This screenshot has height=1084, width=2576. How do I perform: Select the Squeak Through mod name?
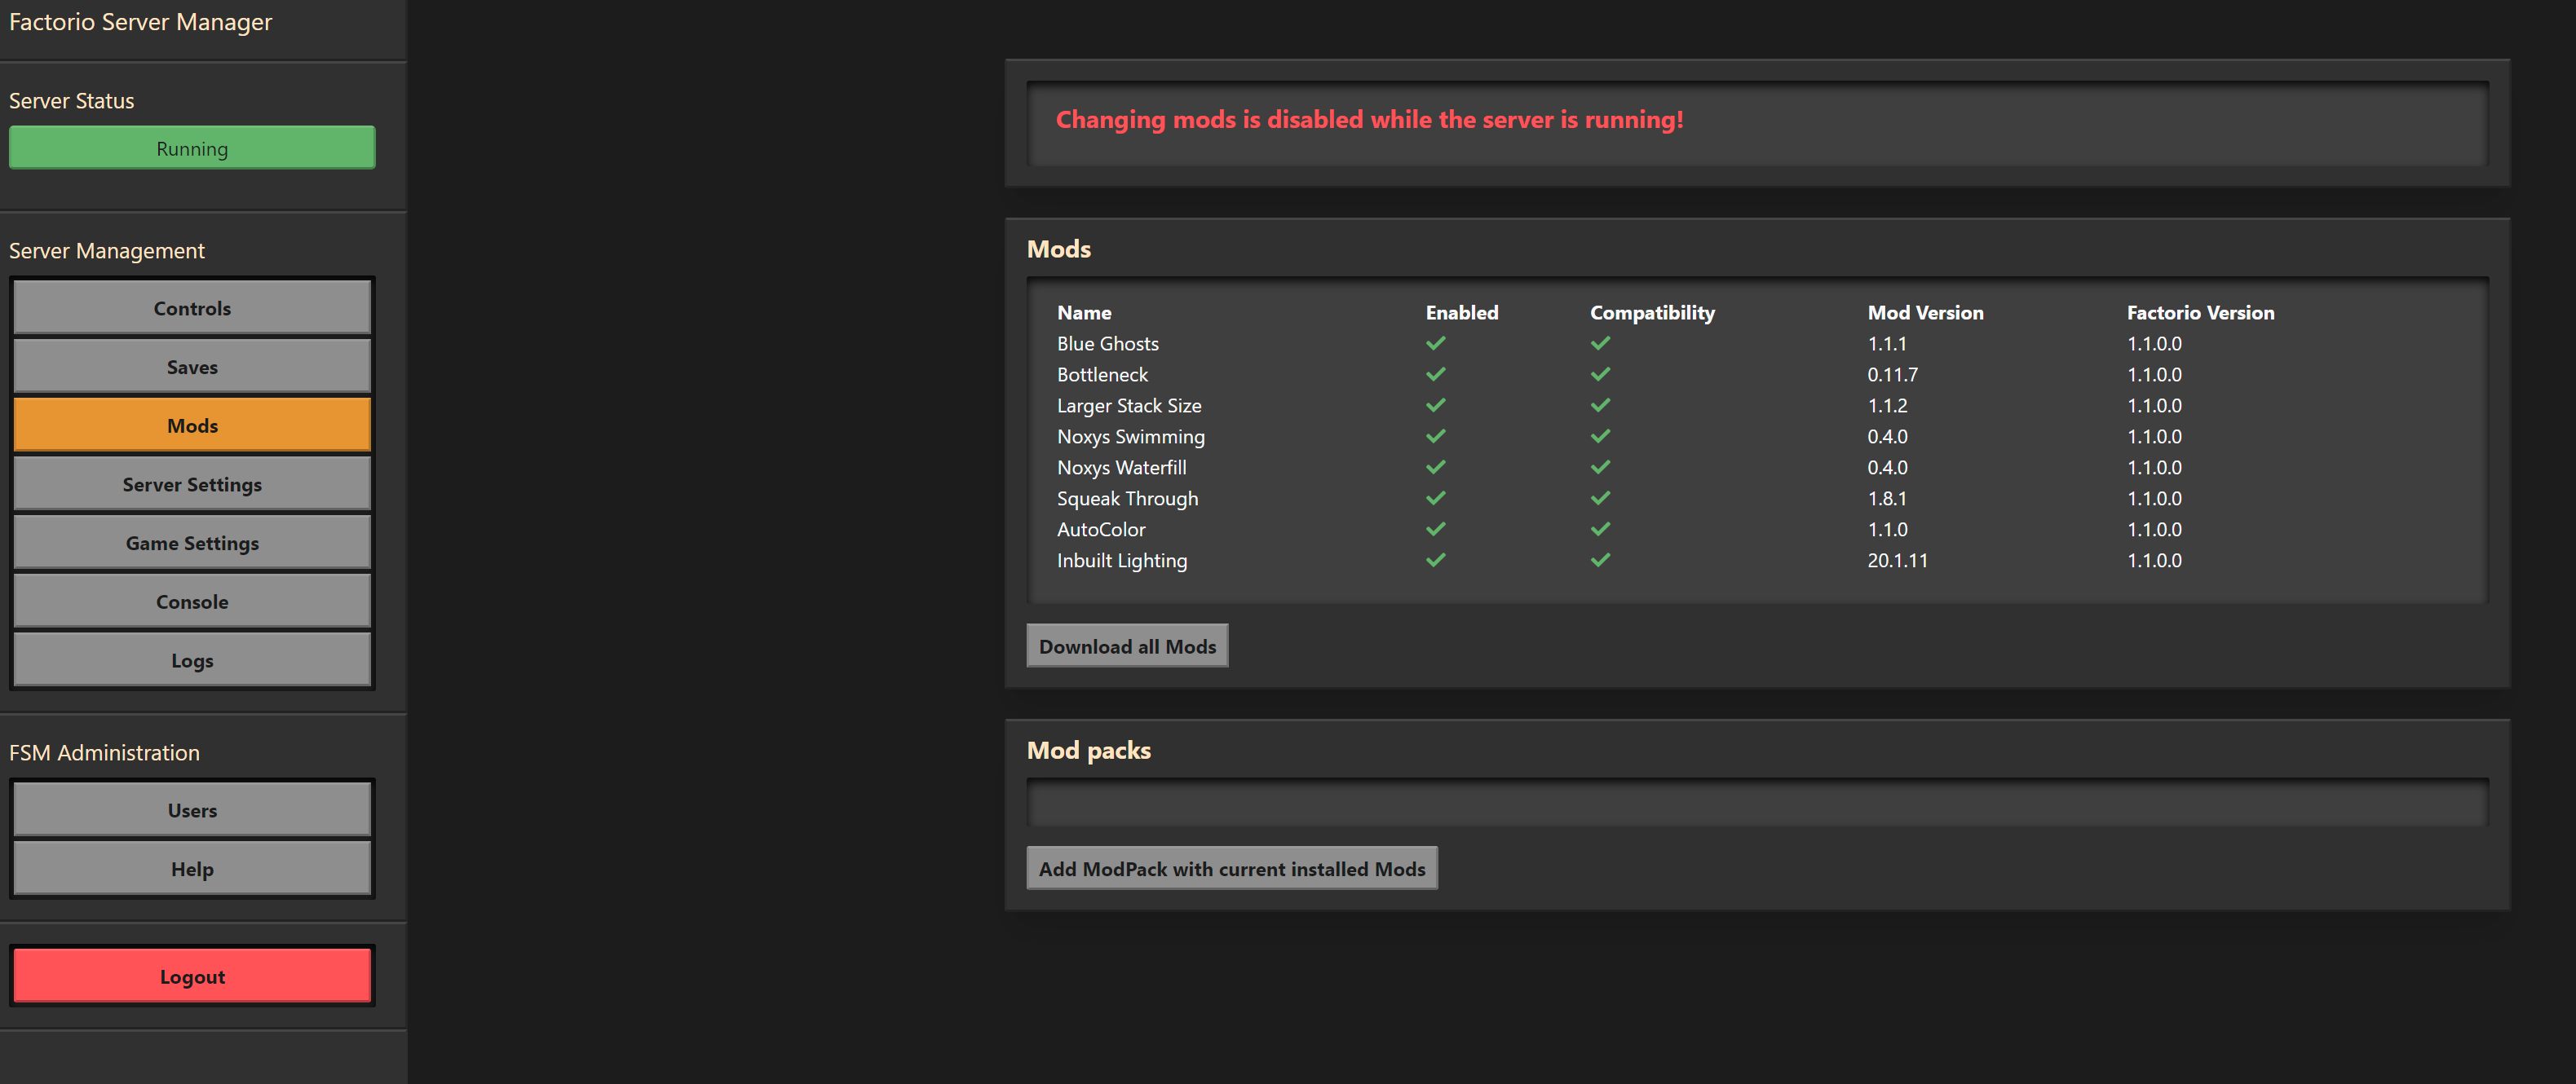[1127, 499]
